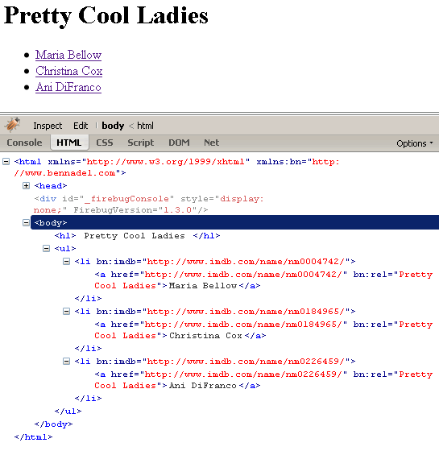
Task: Collapse the html root node
Action: pos(6,162)
